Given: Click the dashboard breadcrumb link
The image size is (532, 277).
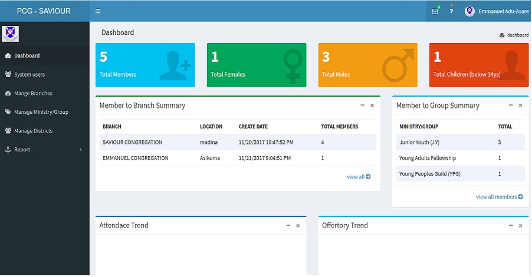Looking at the screenshot, I should click(x=514, y=35).
